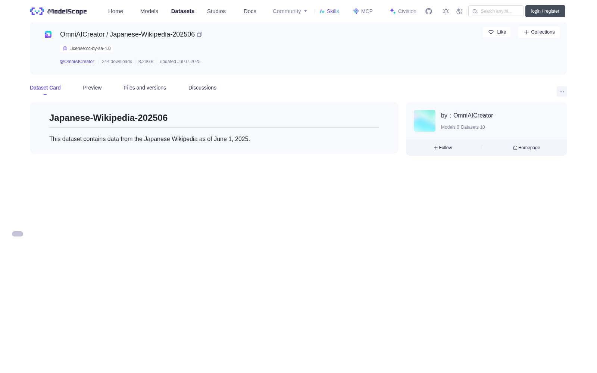Open the ModelScope logo homepage

click(58, 11)
